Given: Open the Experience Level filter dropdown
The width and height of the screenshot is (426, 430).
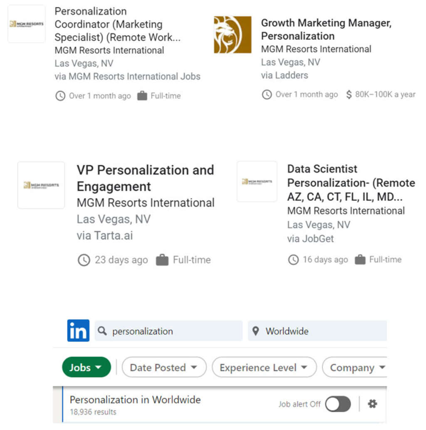Looking at the screenshot, I should coord(264,367).
